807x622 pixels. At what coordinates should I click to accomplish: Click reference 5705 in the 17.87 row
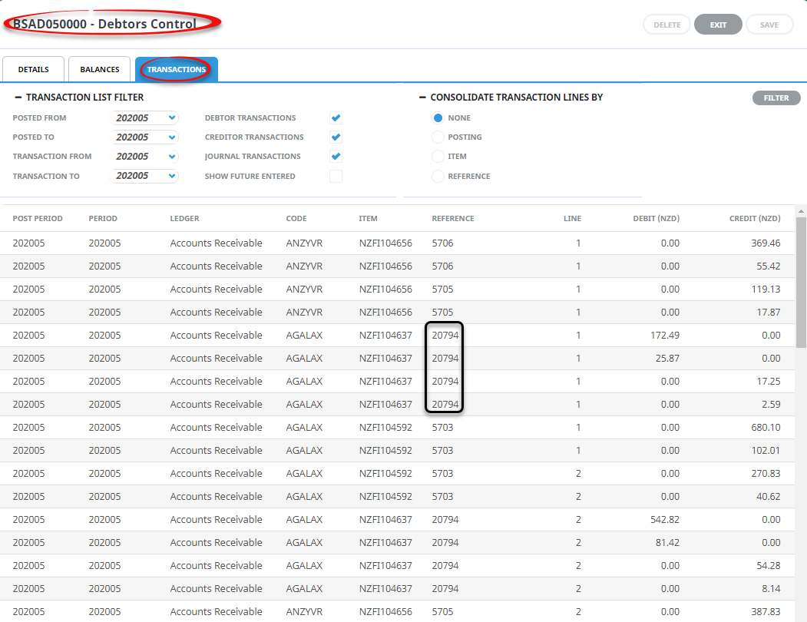(x=442, y=312)
